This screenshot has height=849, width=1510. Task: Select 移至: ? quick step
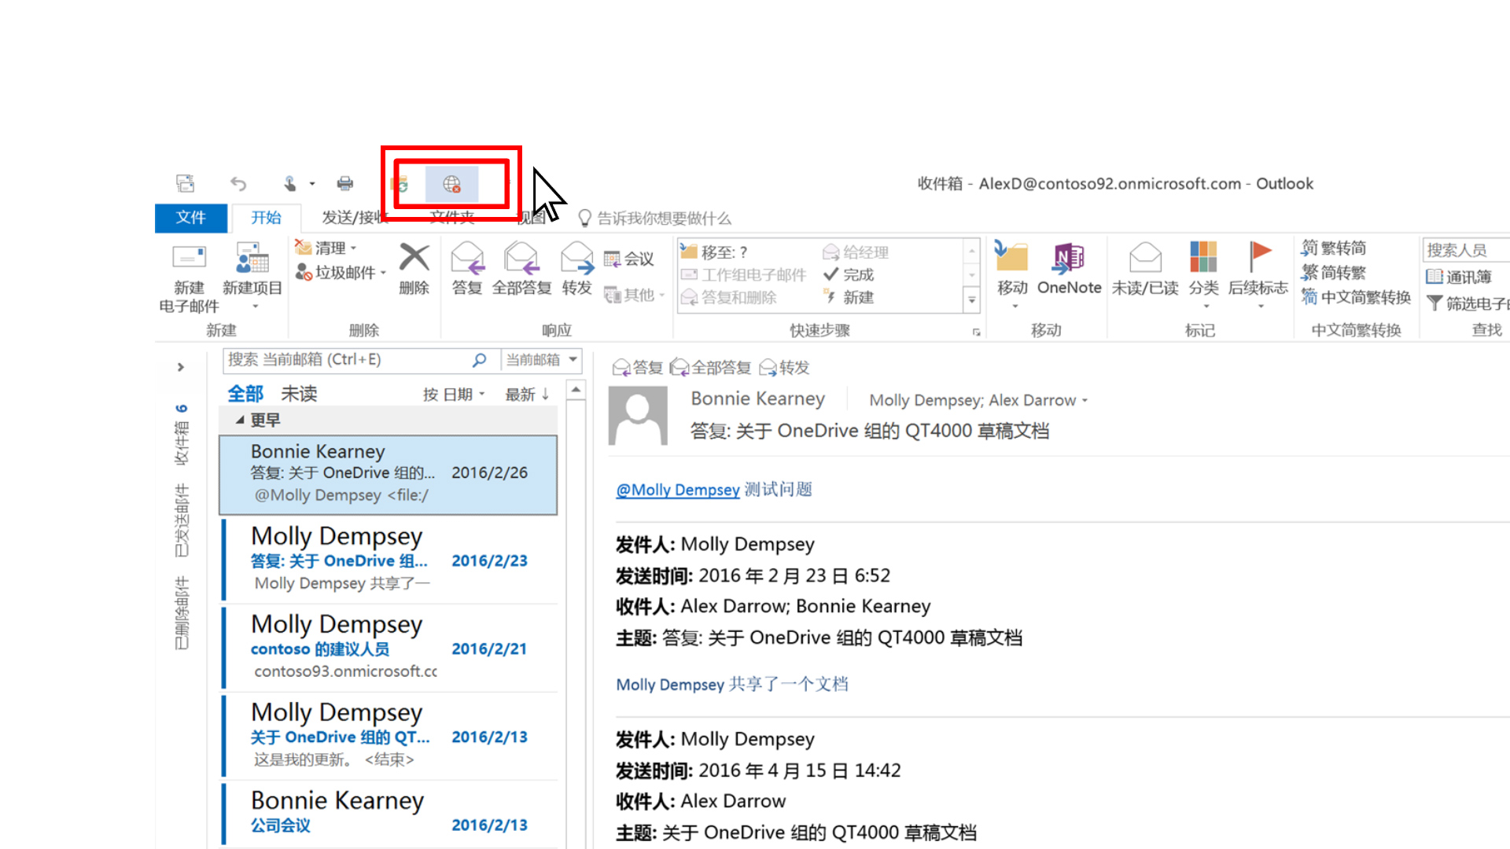point(714,252)
